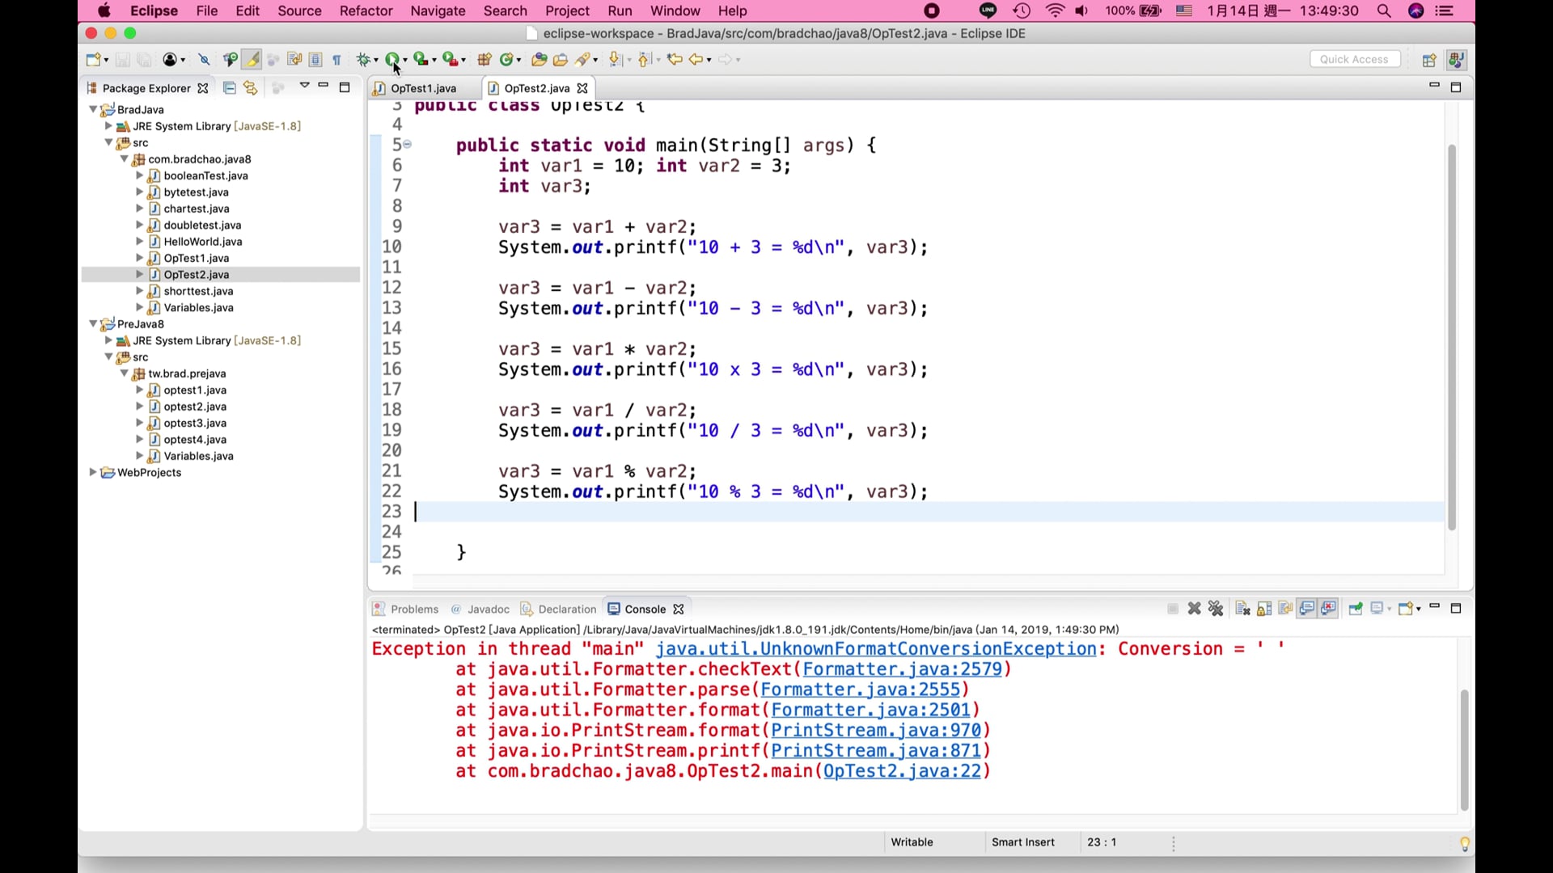Click the Quick Access button
1553x873 pixels.
tap(1355, 59)
